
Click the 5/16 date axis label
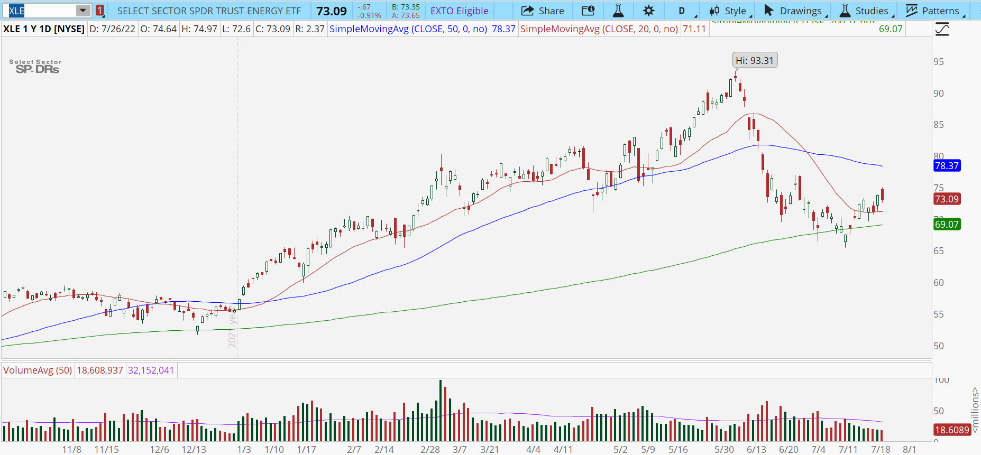pyautogui.click(x=679, y=449)
